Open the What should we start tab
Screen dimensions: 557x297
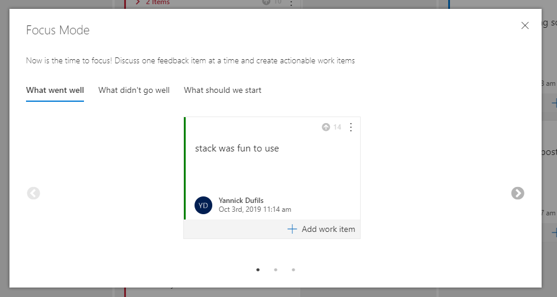point(222,91)
